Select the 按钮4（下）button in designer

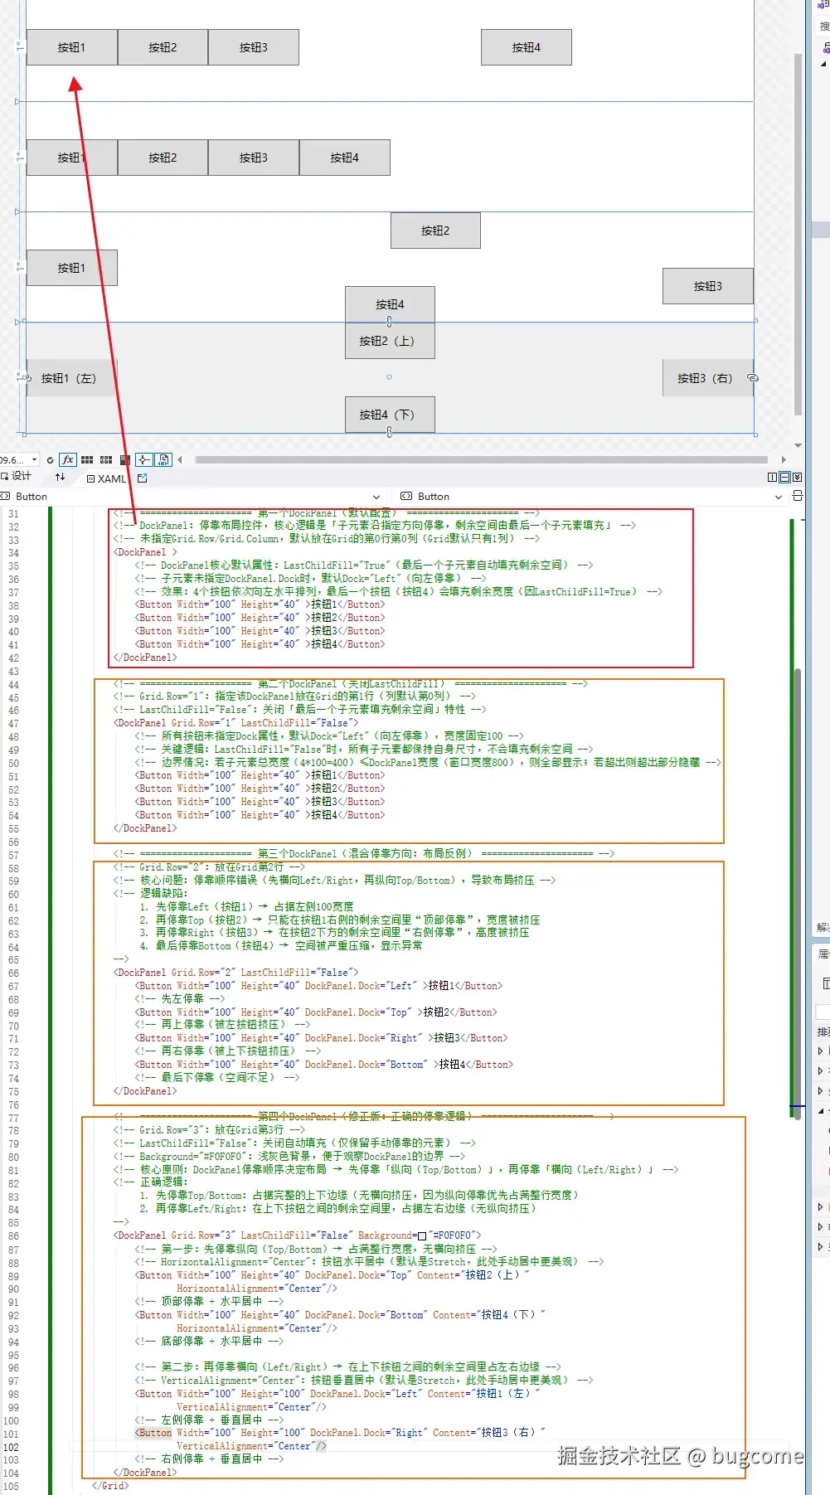point(390,415)
